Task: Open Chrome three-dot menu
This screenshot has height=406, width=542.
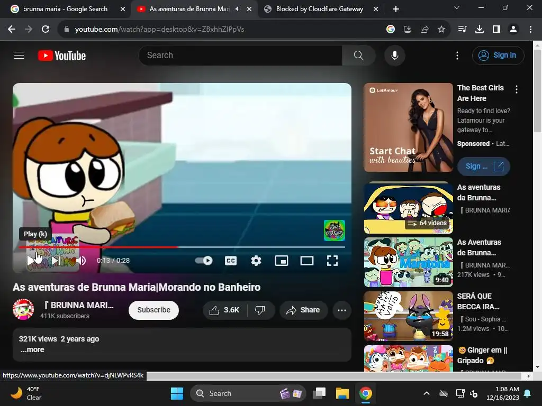Action: 530,30
